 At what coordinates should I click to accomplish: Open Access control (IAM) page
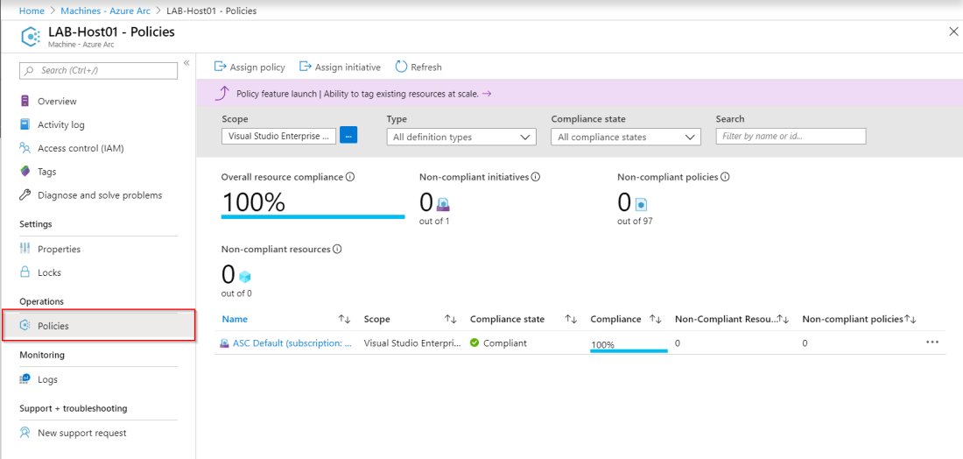click(x=80, y=149)
